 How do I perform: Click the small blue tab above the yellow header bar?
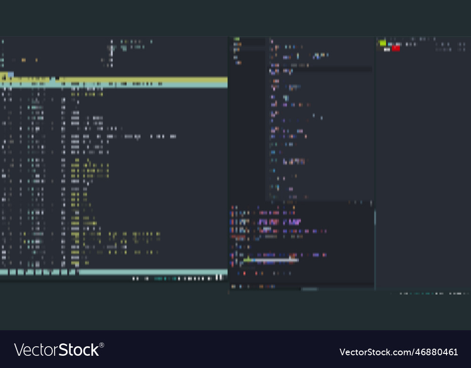coord(10,75)
